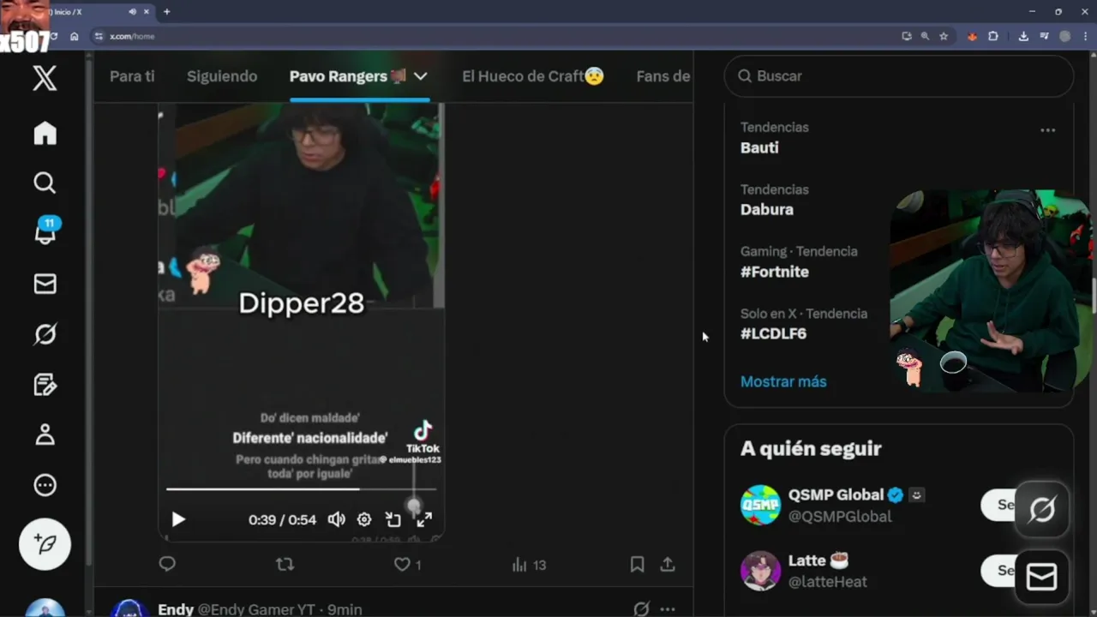Open notifications bell with 11 badge
Screen dimensions: 1097x617
(x=45, y=231)
